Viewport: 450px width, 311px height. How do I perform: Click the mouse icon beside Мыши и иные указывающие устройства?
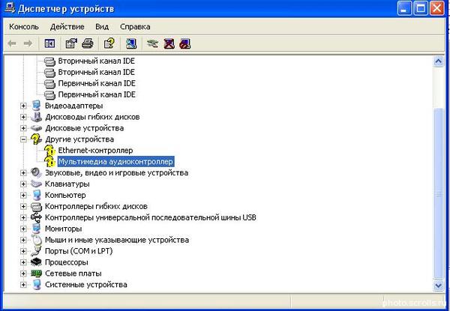(x=37, y=240)
